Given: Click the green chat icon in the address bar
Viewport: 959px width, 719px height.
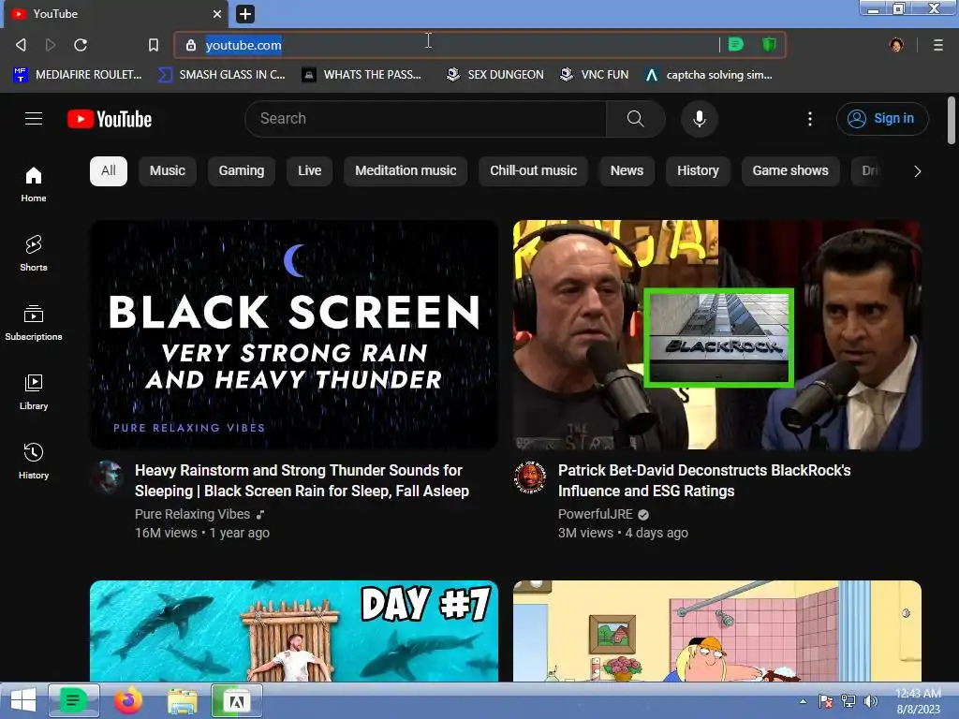Looking at the screenshot, I should point(736,45).
